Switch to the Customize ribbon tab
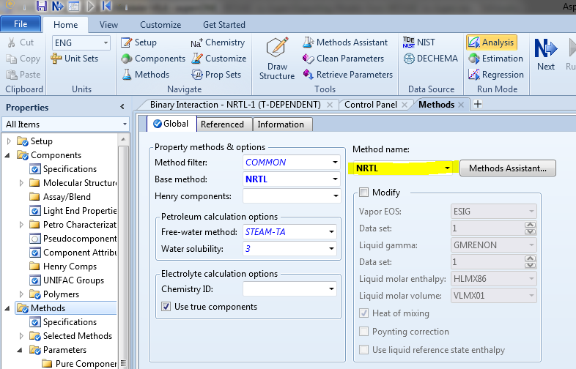576x369 pixels. 160,25
